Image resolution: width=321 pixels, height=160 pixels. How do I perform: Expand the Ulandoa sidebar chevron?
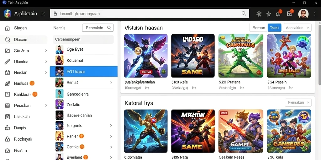(46, 62)
